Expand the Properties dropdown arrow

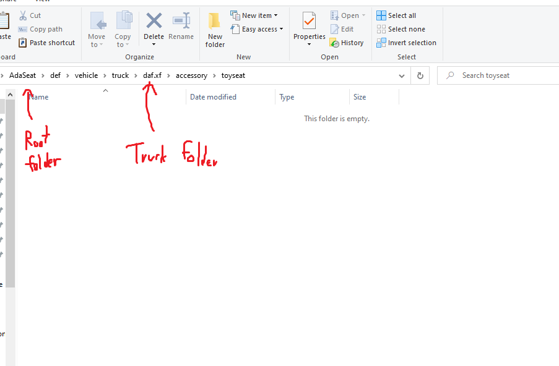click(309, 45)
